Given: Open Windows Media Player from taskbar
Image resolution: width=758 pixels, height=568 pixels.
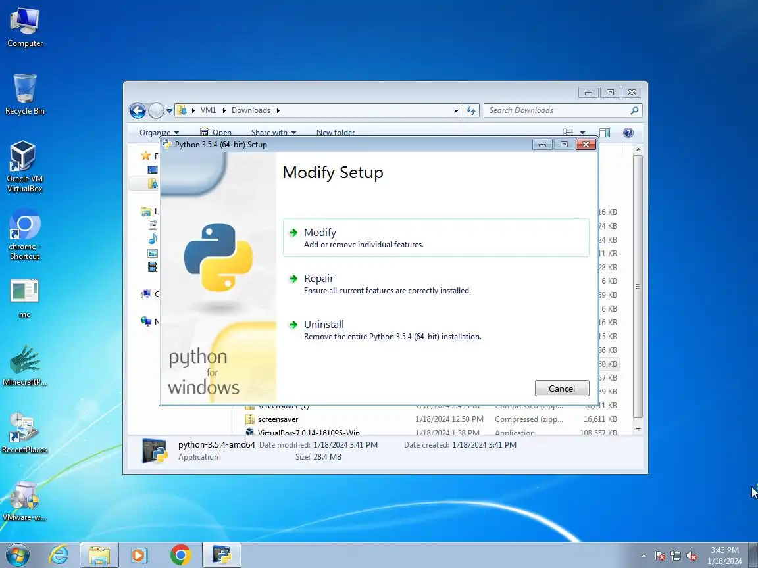Looking at the screenshot, I should tap(139, 555).
